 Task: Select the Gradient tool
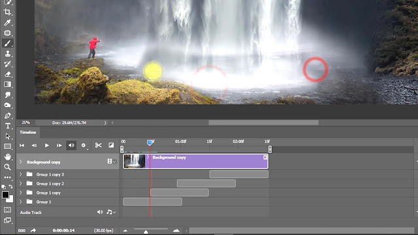pyautogui.click(x=7, y=84)
